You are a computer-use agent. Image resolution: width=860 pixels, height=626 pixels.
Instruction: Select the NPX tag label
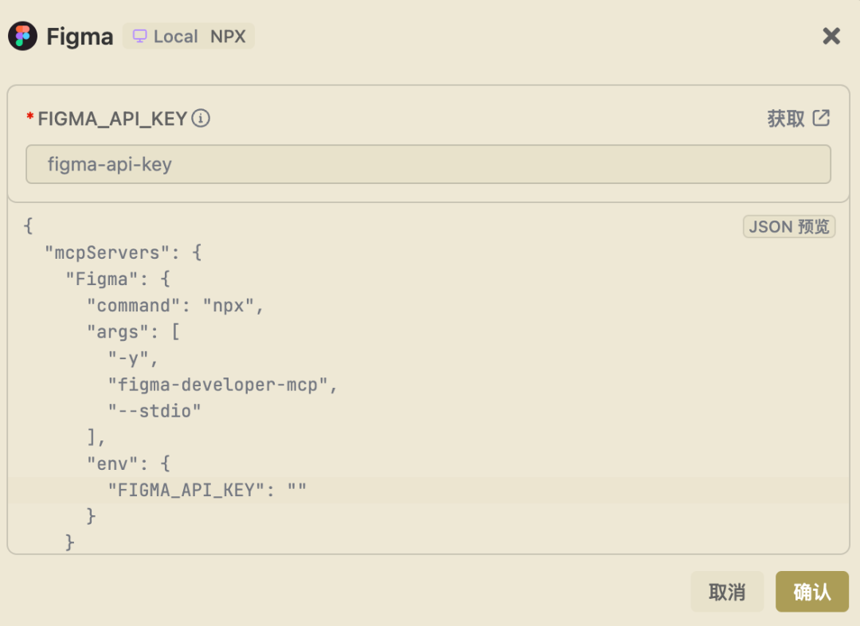(x=229, y=37)
